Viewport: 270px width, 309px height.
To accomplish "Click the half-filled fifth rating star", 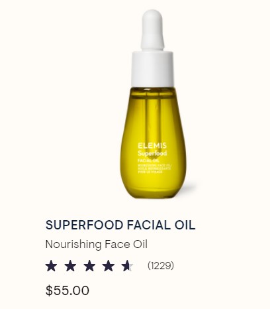I will point(128,266).
